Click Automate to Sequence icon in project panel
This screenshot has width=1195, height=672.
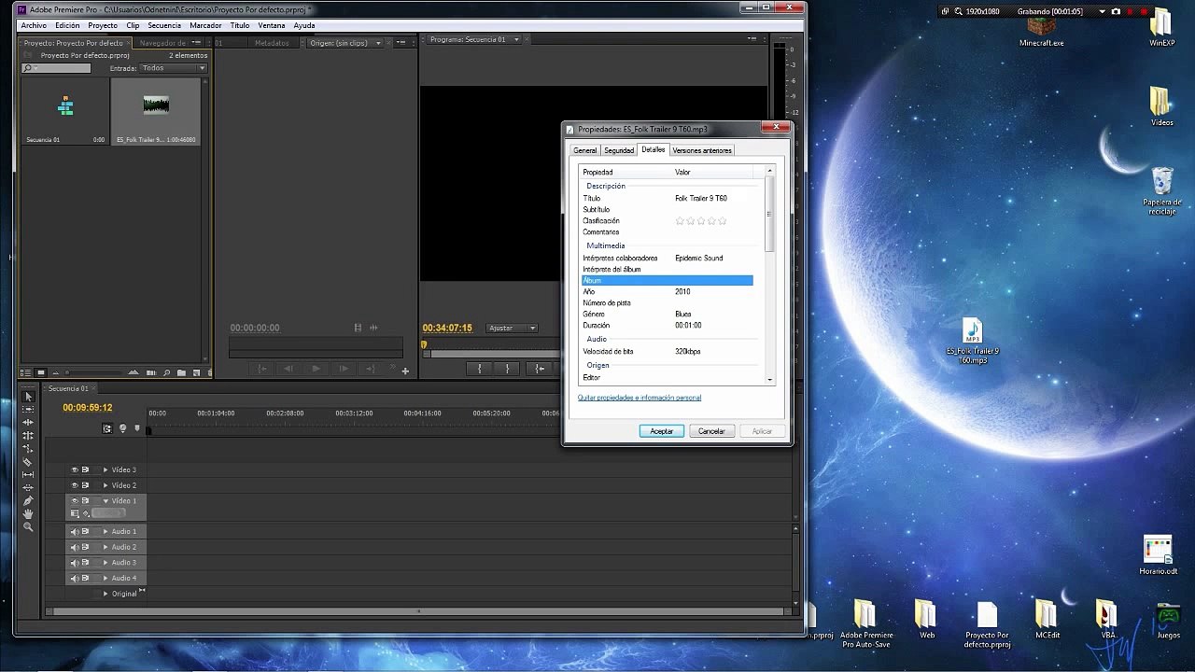tap(150, 372)
